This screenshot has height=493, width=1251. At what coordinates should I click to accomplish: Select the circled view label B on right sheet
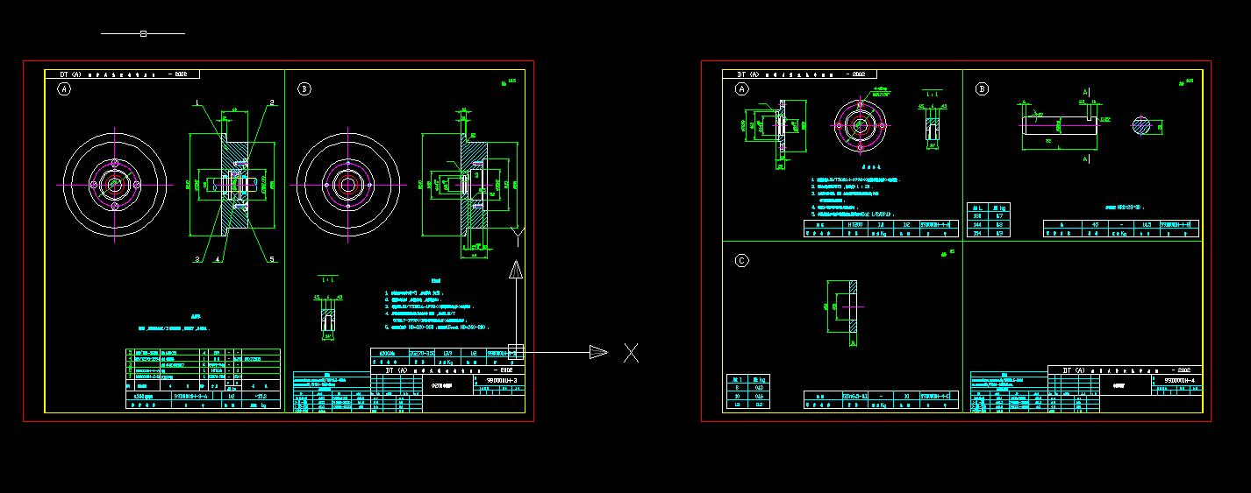982,88
